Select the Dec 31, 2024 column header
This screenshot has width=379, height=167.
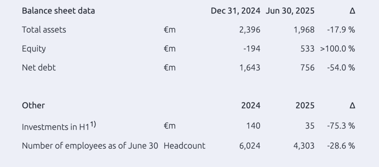(x=235, y=11)
